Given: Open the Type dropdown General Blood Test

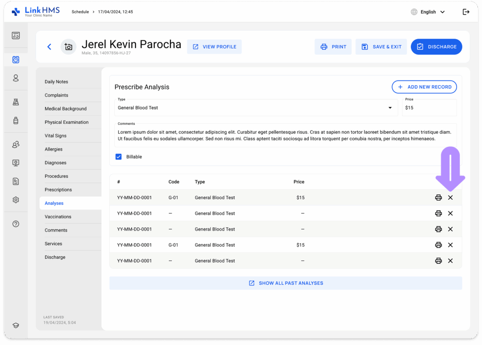Looking at the screenshot, I should click(256, 108).
